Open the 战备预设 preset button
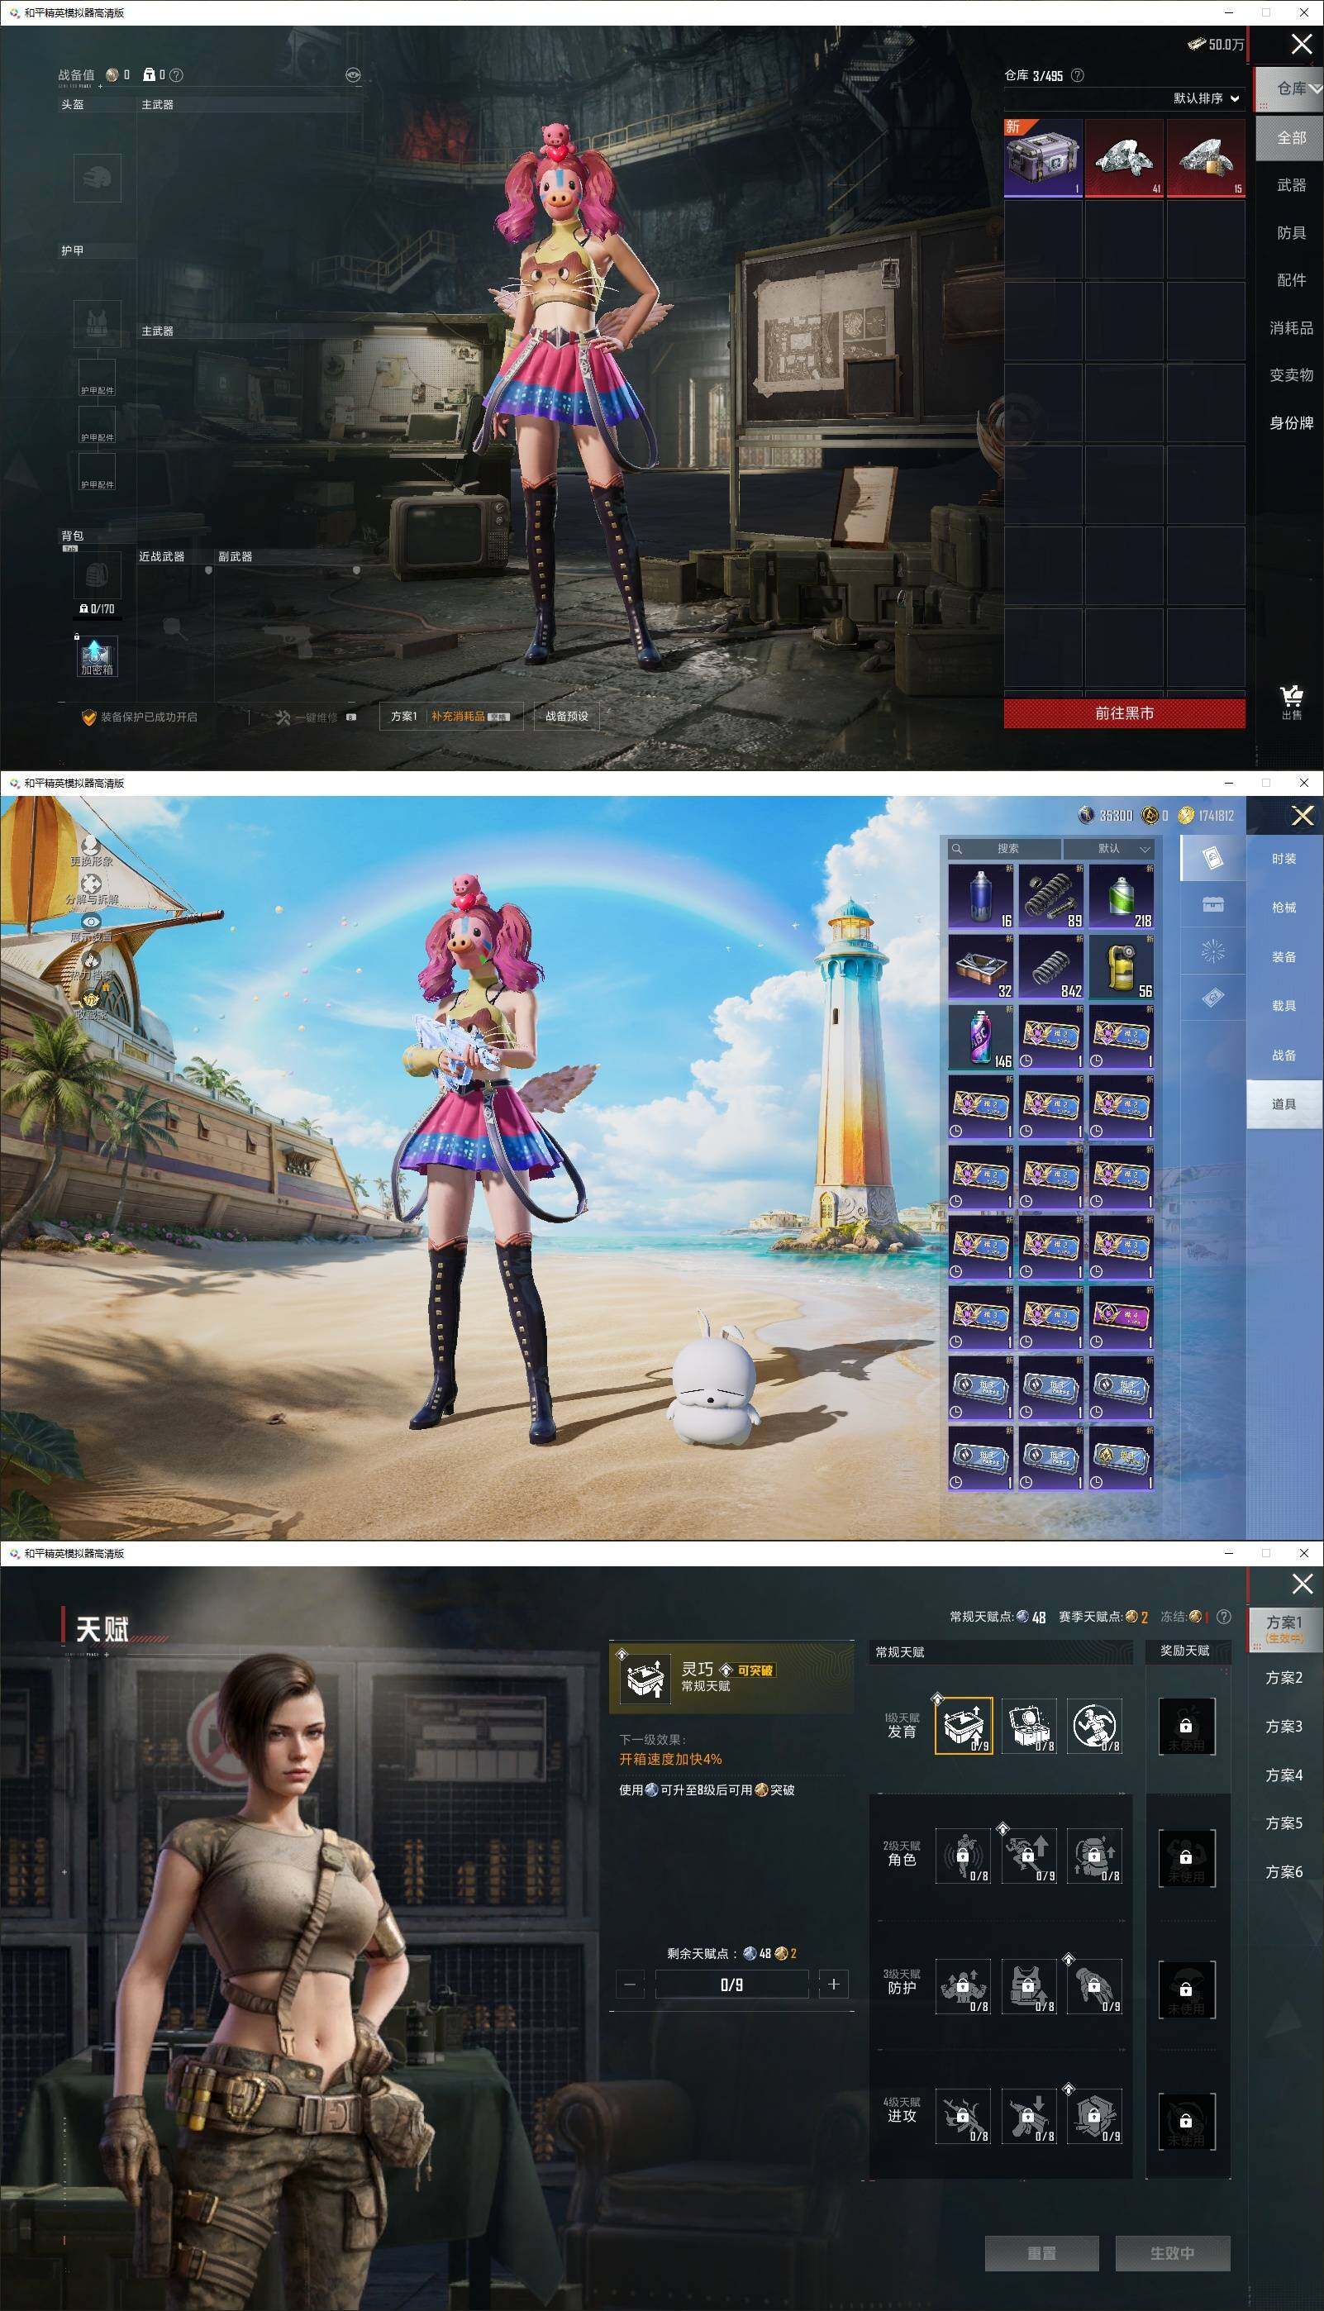 (x=566, y=717)
